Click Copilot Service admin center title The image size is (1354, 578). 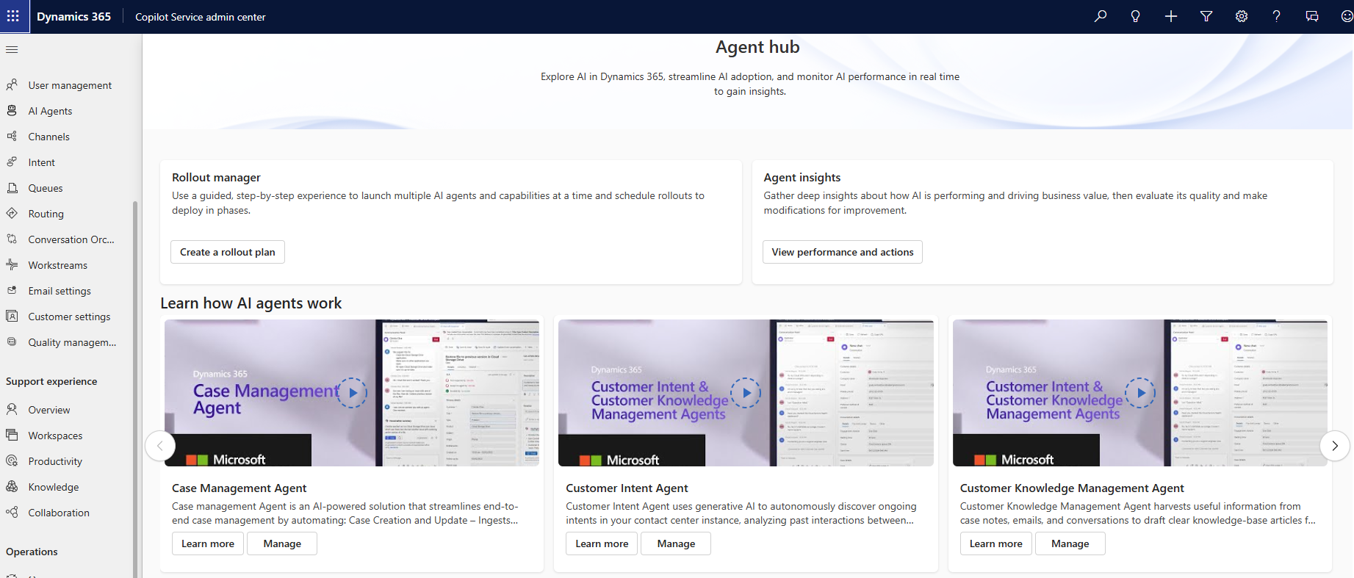tap(201, 17)
